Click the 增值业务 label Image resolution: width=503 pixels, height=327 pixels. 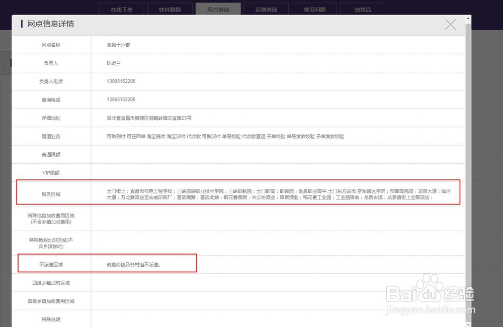click(x=51, y=136)
